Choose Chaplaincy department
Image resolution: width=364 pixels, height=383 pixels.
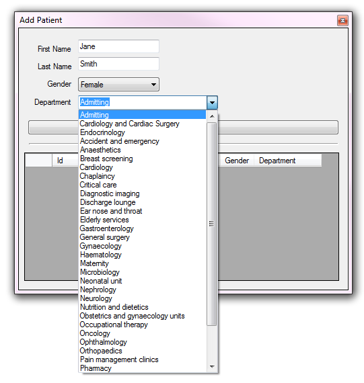pyautogui.click(x=142, y=176)
